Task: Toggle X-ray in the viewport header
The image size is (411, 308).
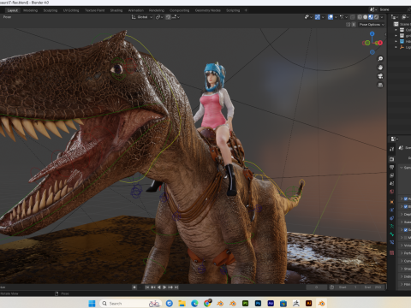Action: (x=353, y=17)
